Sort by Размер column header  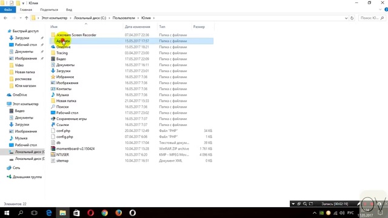tap(199, 27)
